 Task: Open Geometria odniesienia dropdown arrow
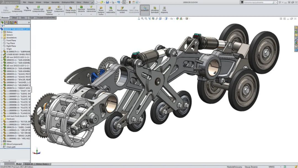tap(91, 14)
